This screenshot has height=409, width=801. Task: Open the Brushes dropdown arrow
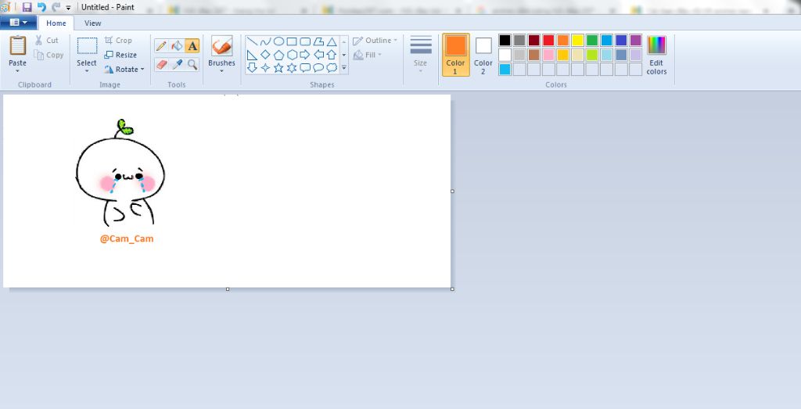pyautogui.click(x=221, y=71)
